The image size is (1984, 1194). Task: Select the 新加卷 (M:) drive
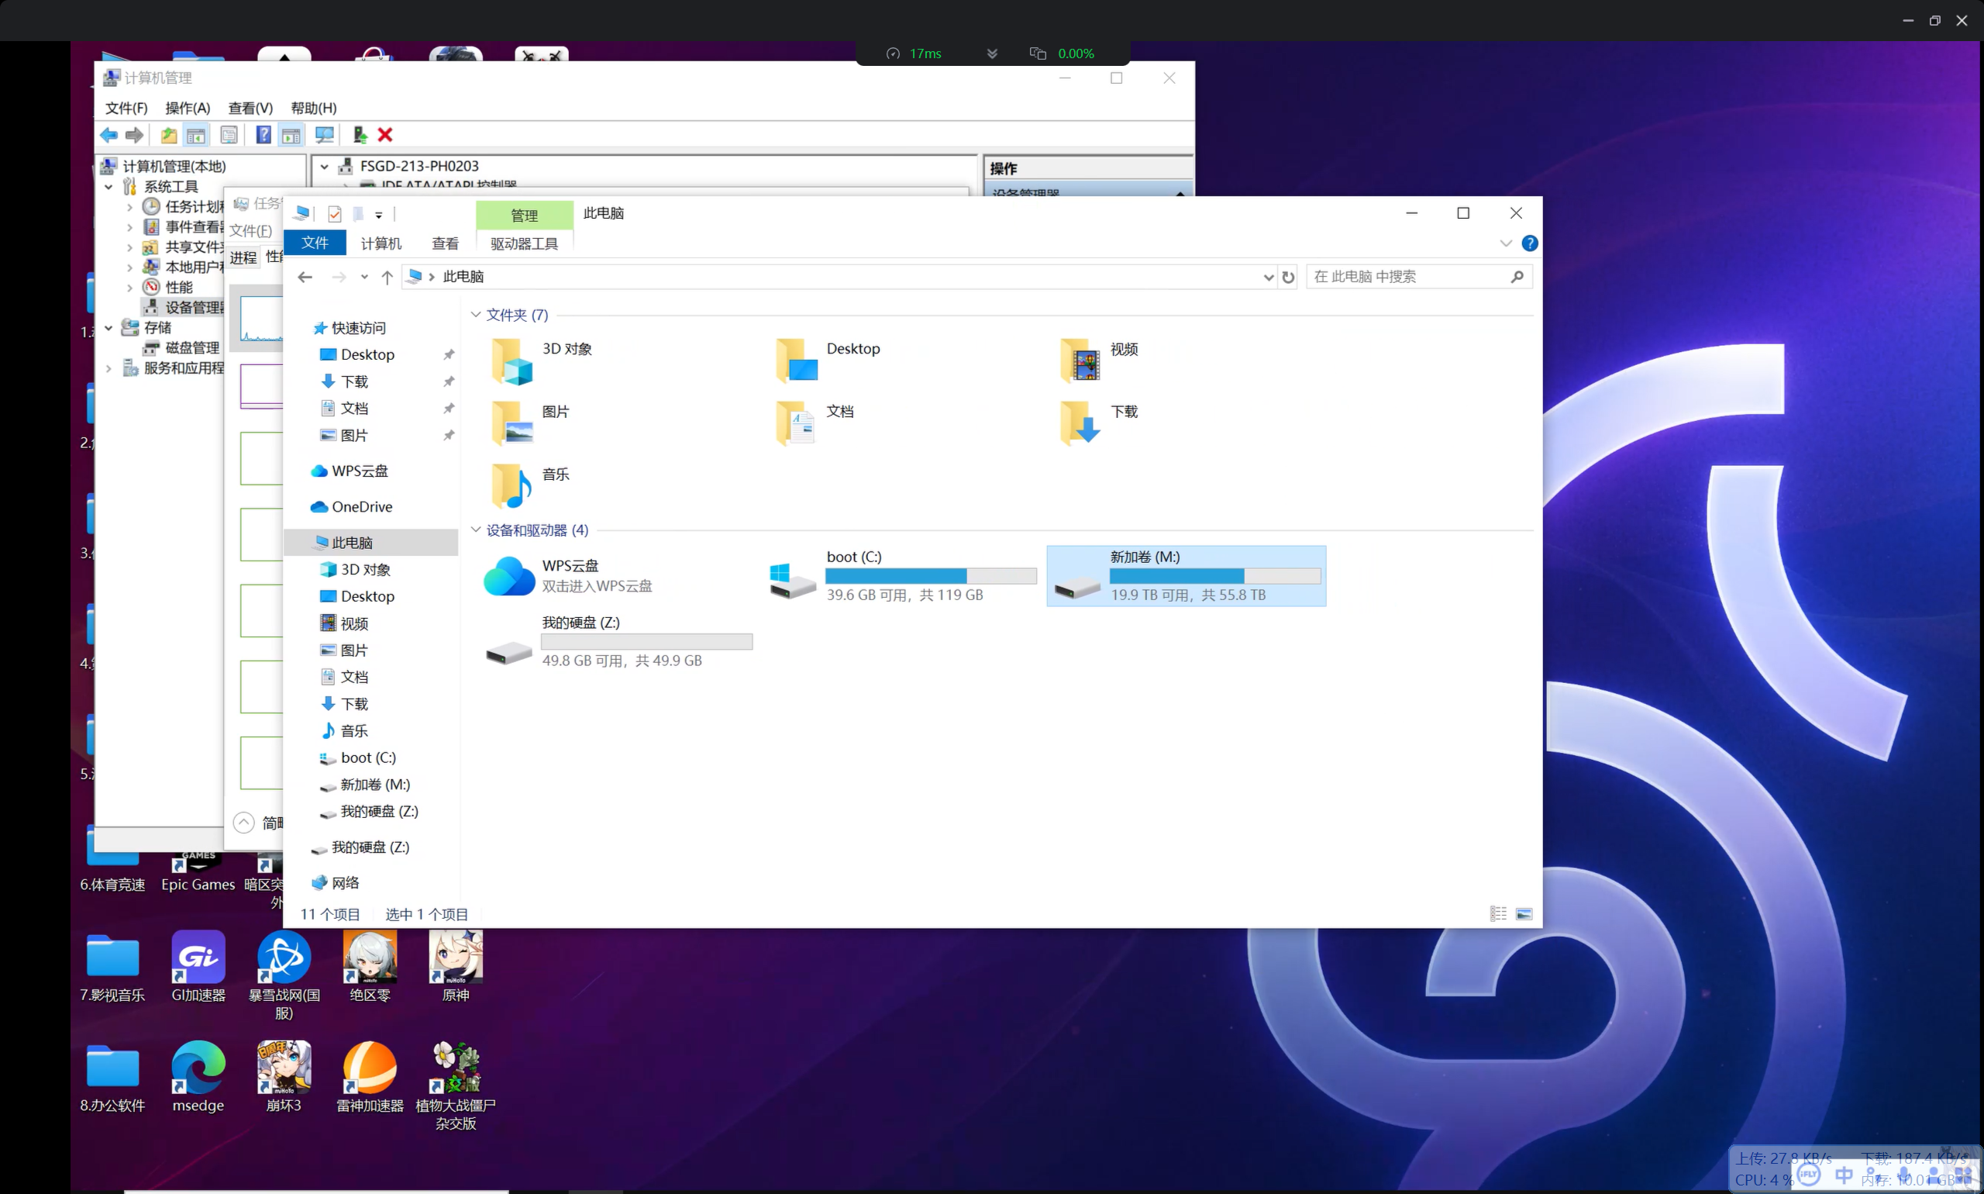coord(1187,576)
